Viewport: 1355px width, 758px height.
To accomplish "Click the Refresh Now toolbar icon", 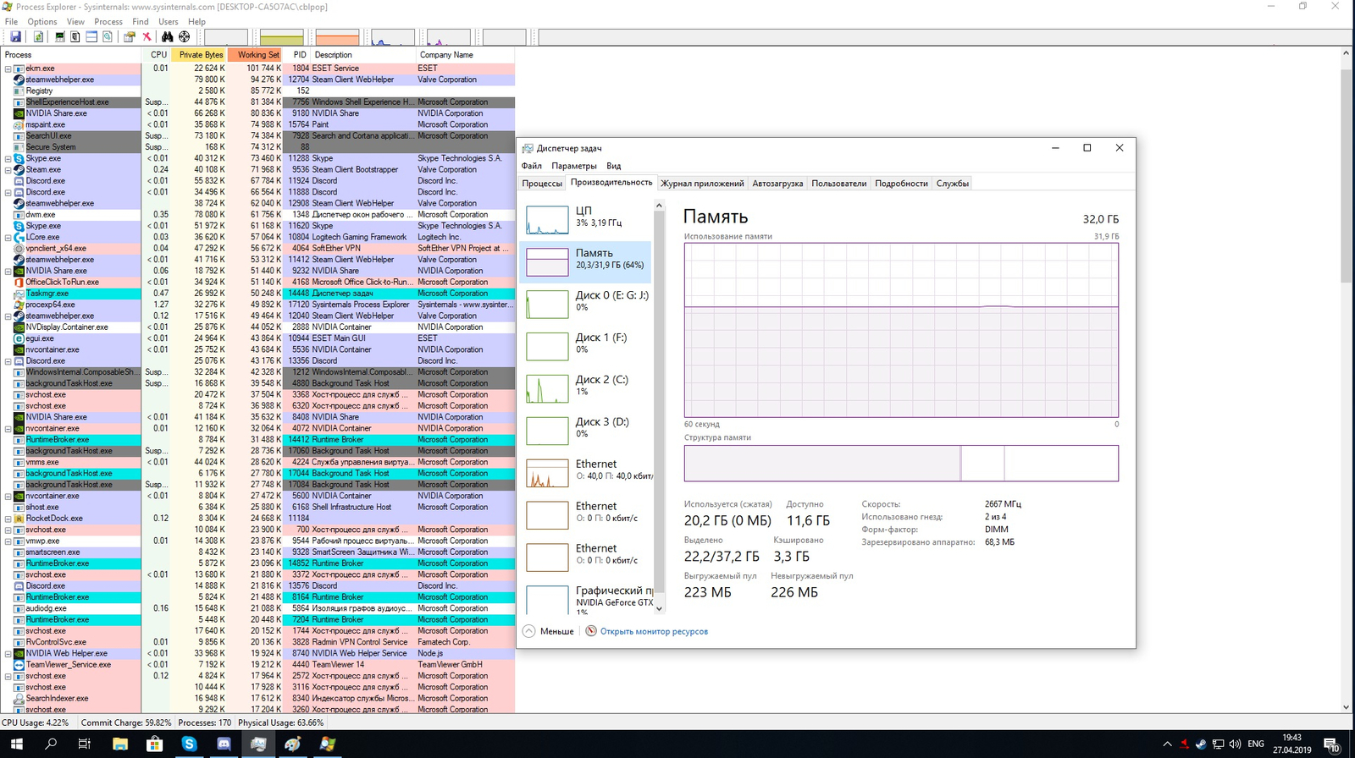I will (x=38, y=36).
